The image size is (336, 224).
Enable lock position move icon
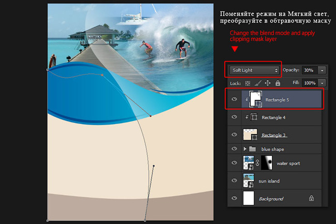(268, 83)
